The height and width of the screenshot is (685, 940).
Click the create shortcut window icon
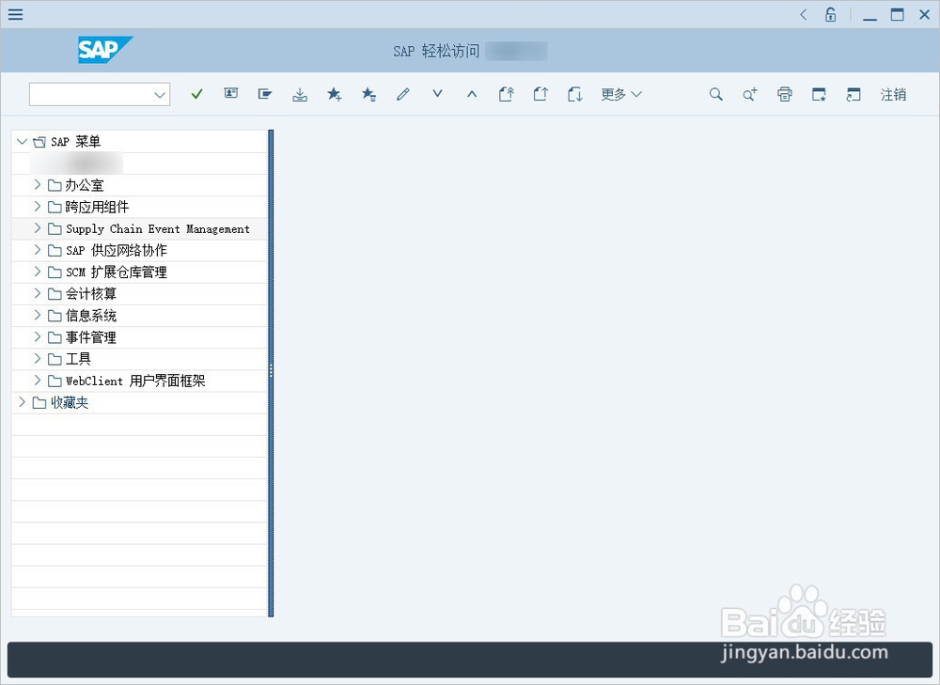tap(854, 94)
